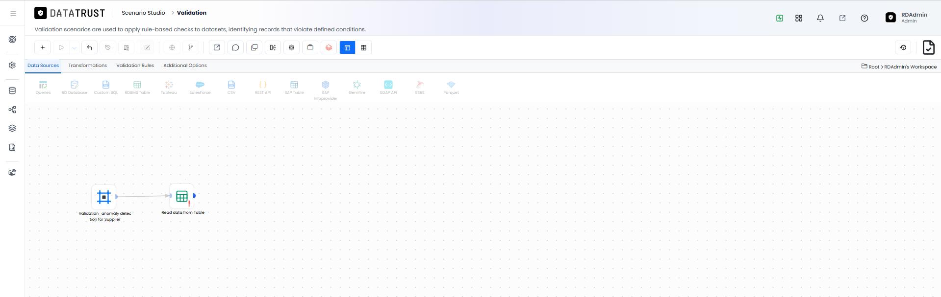Open the help question mark icon
The image size is (941, 297).
pyautogui.click(x=865, y=18)
